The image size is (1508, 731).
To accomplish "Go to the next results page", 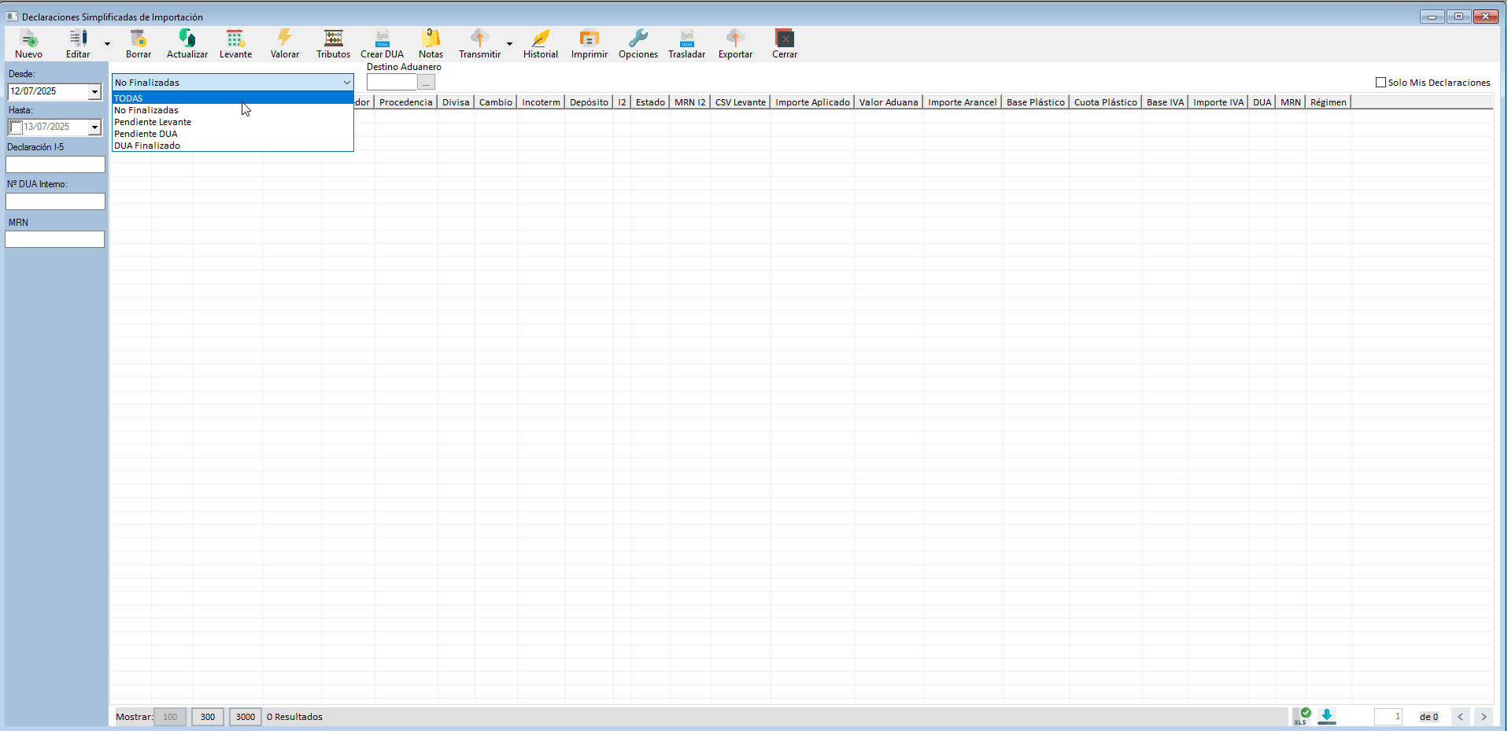I will [x=1484, y=717].
